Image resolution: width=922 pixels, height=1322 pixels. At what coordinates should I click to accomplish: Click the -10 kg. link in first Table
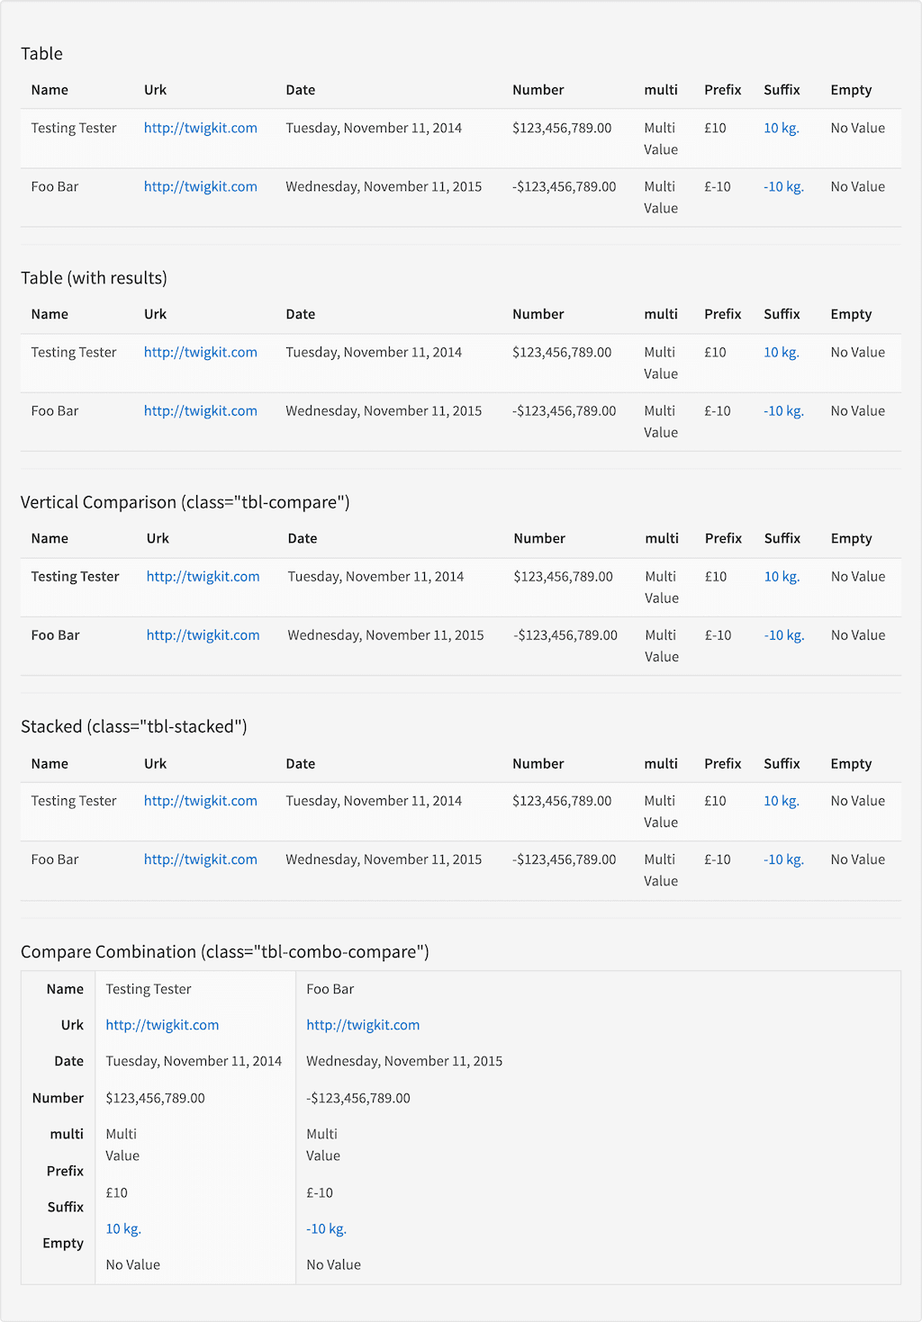(x=783, y=186)
